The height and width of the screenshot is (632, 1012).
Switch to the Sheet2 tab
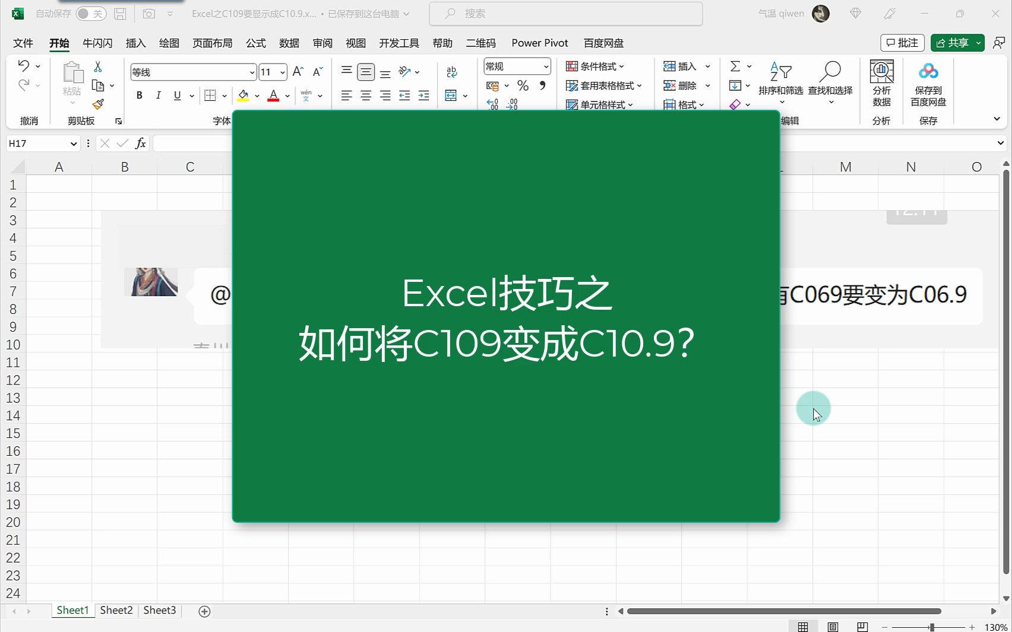coord(116,610)
